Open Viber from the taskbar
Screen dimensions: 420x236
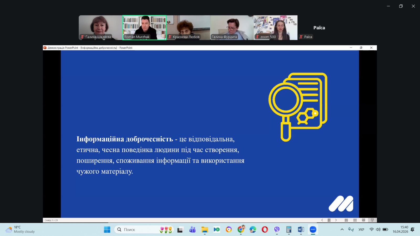[277, 230]
